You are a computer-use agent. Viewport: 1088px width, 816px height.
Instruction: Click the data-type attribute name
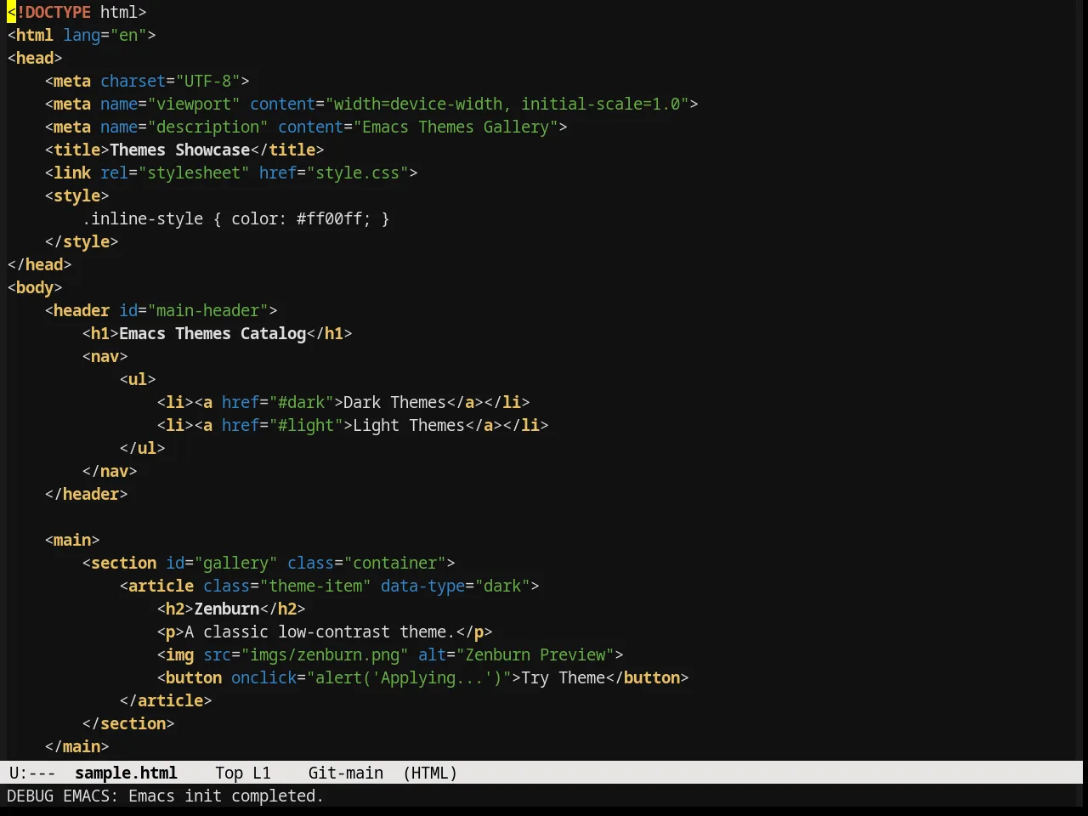(422, 586)
